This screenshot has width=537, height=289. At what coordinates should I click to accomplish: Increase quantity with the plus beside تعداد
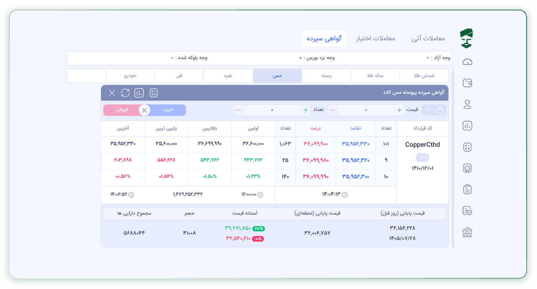point(306,110)
